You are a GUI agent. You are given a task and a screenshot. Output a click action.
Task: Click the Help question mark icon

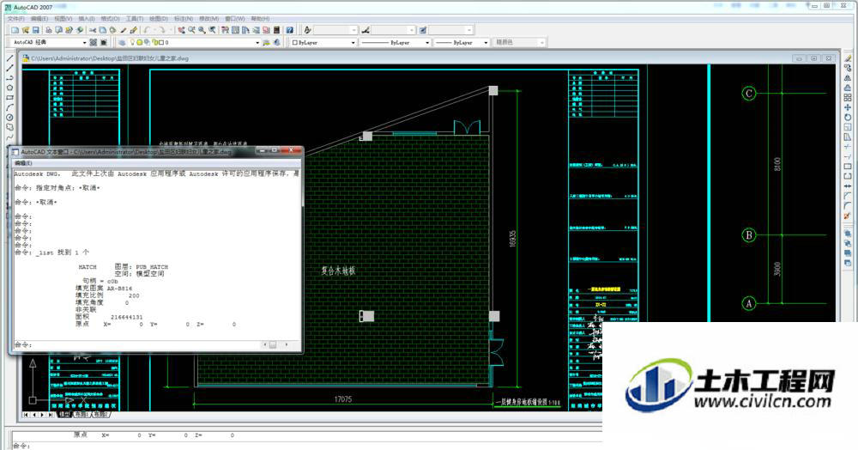point(290,30)
